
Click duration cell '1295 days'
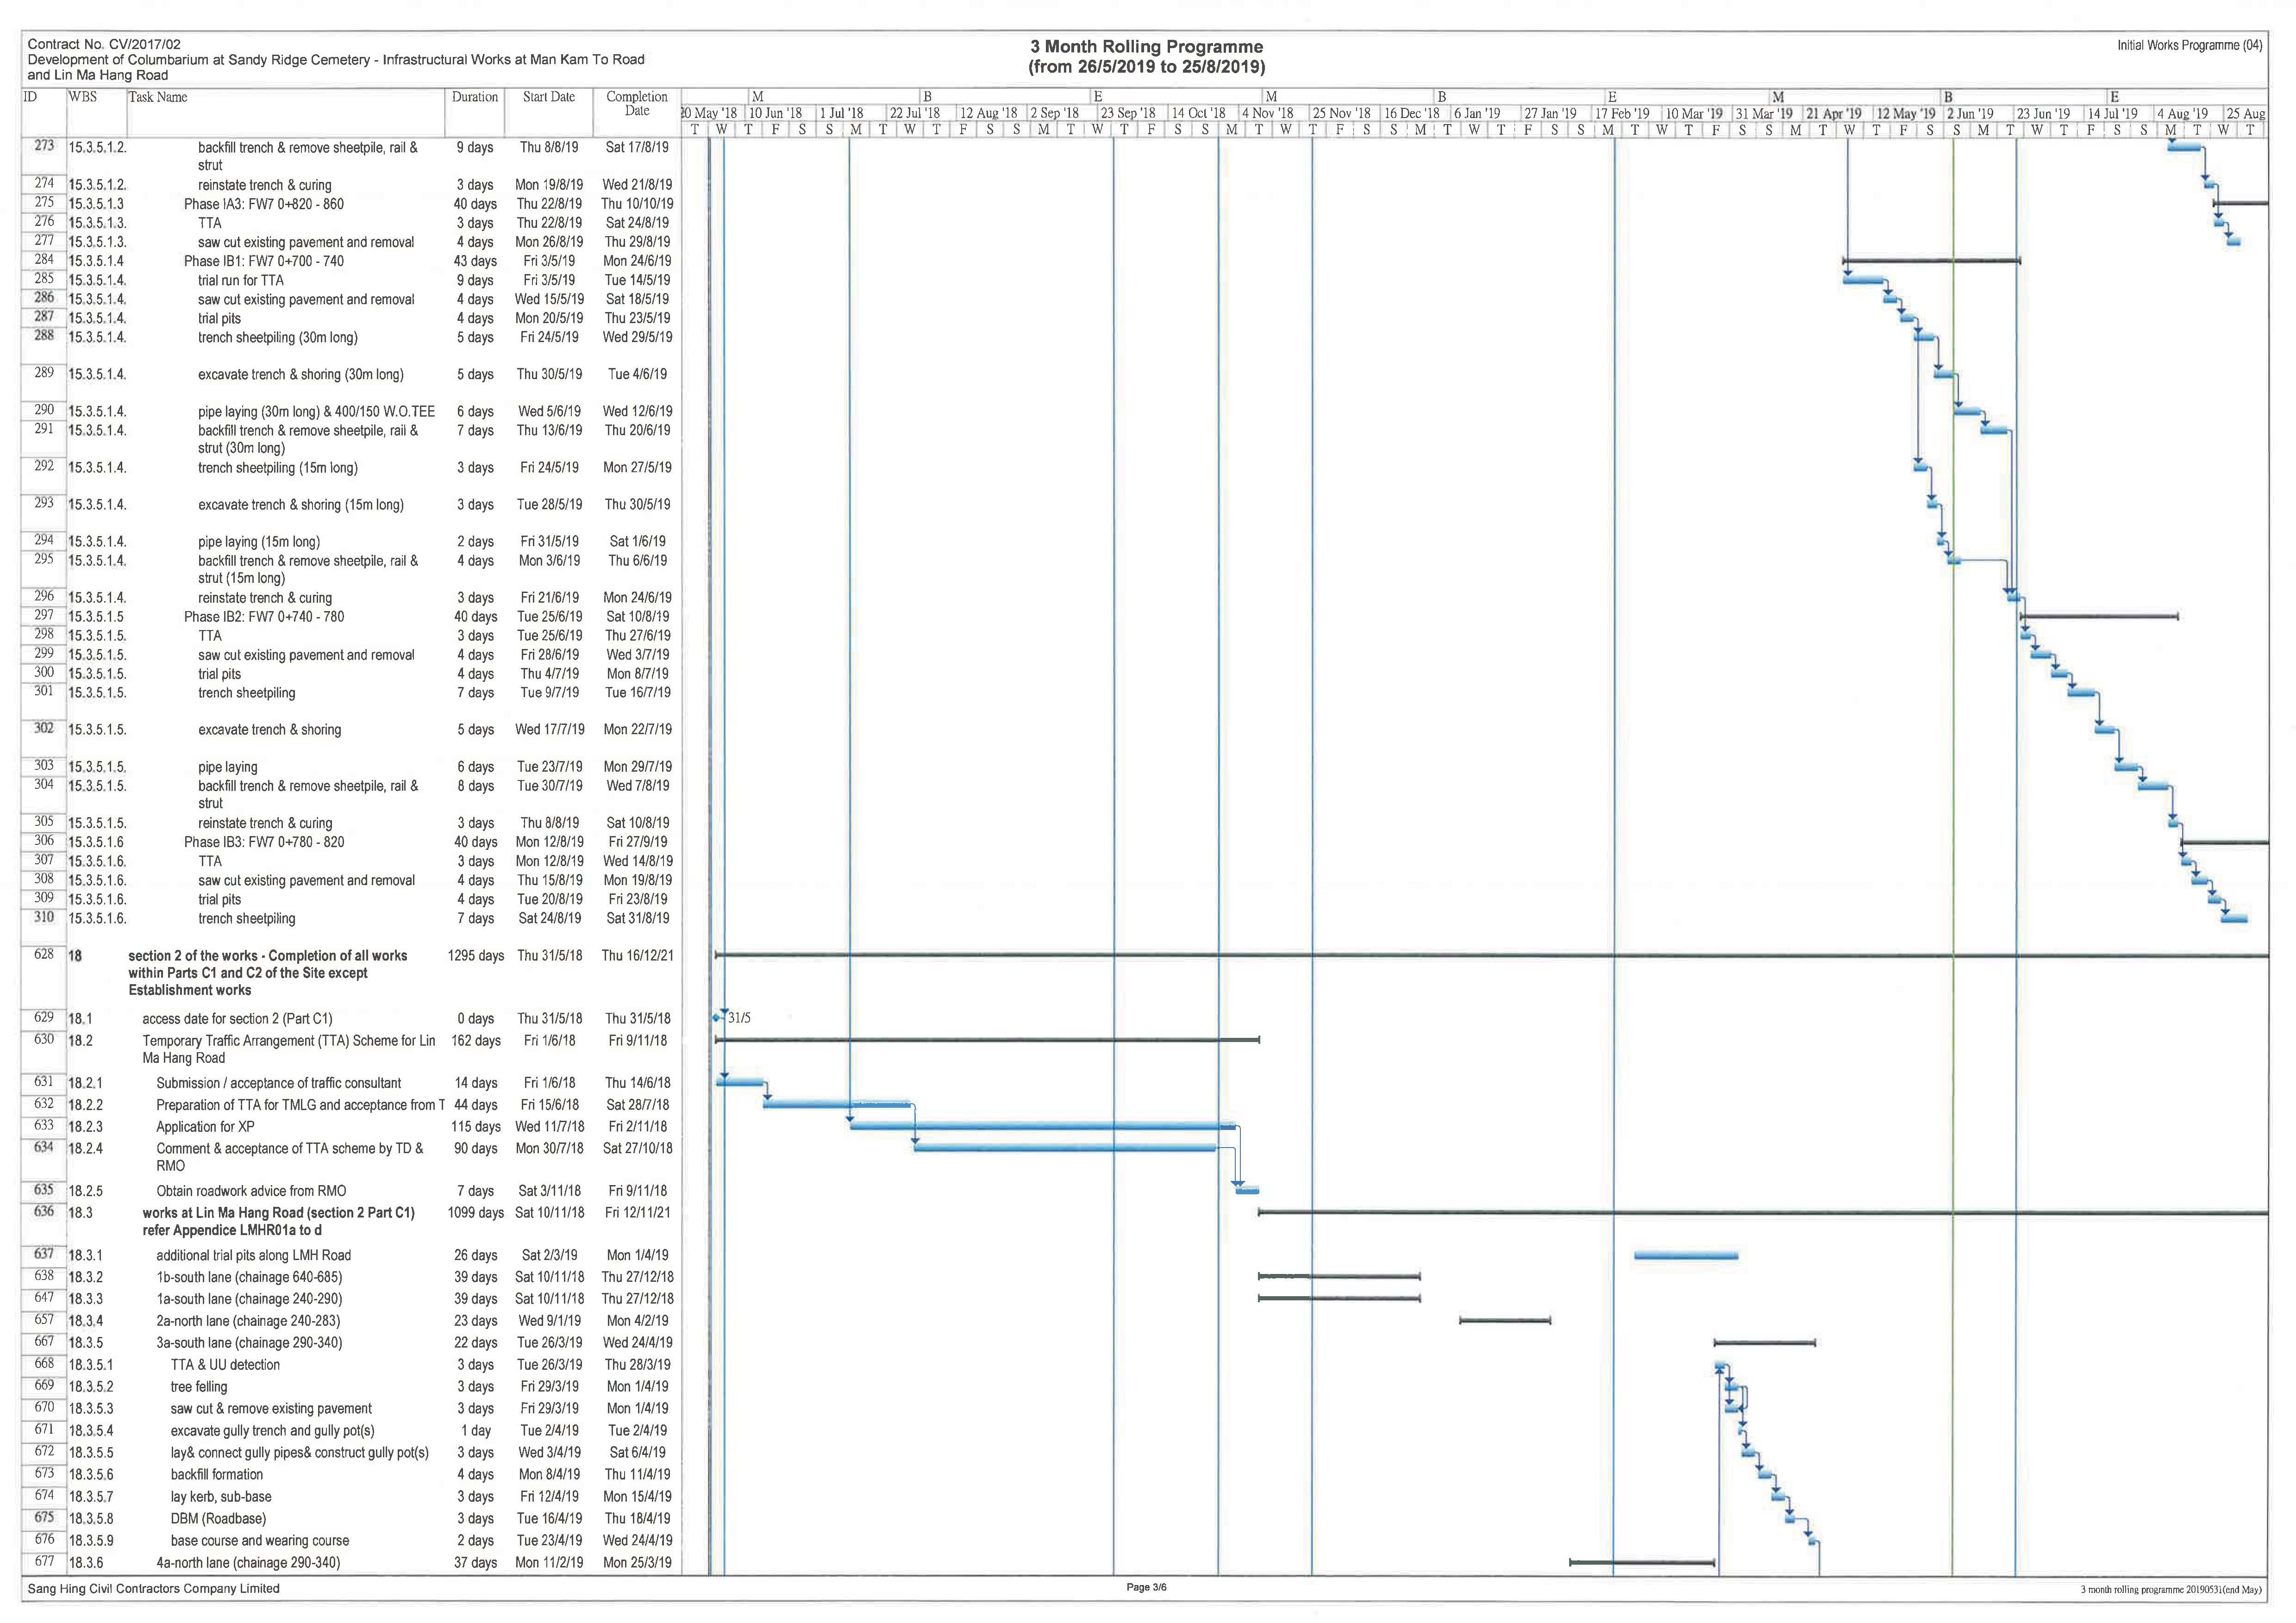pyautogui.click(x=475, y=956)
